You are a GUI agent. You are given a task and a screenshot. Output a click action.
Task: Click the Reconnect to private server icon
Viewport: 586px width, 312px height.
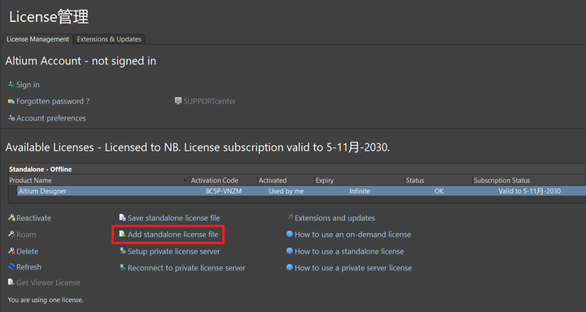click(x=123, y=267)
